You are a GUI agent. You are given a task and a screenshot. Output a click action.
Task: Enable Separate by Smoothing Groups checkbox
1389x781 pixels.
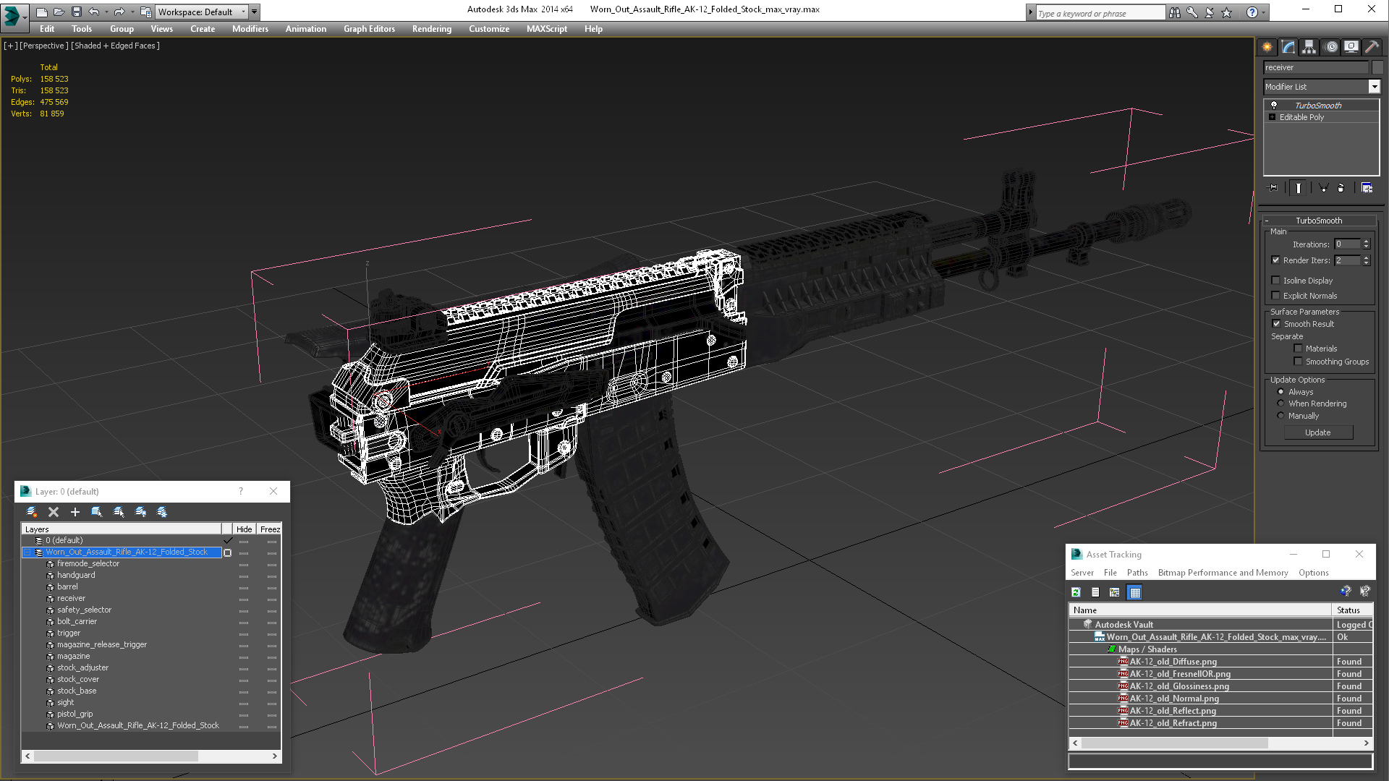point(1298,362)
